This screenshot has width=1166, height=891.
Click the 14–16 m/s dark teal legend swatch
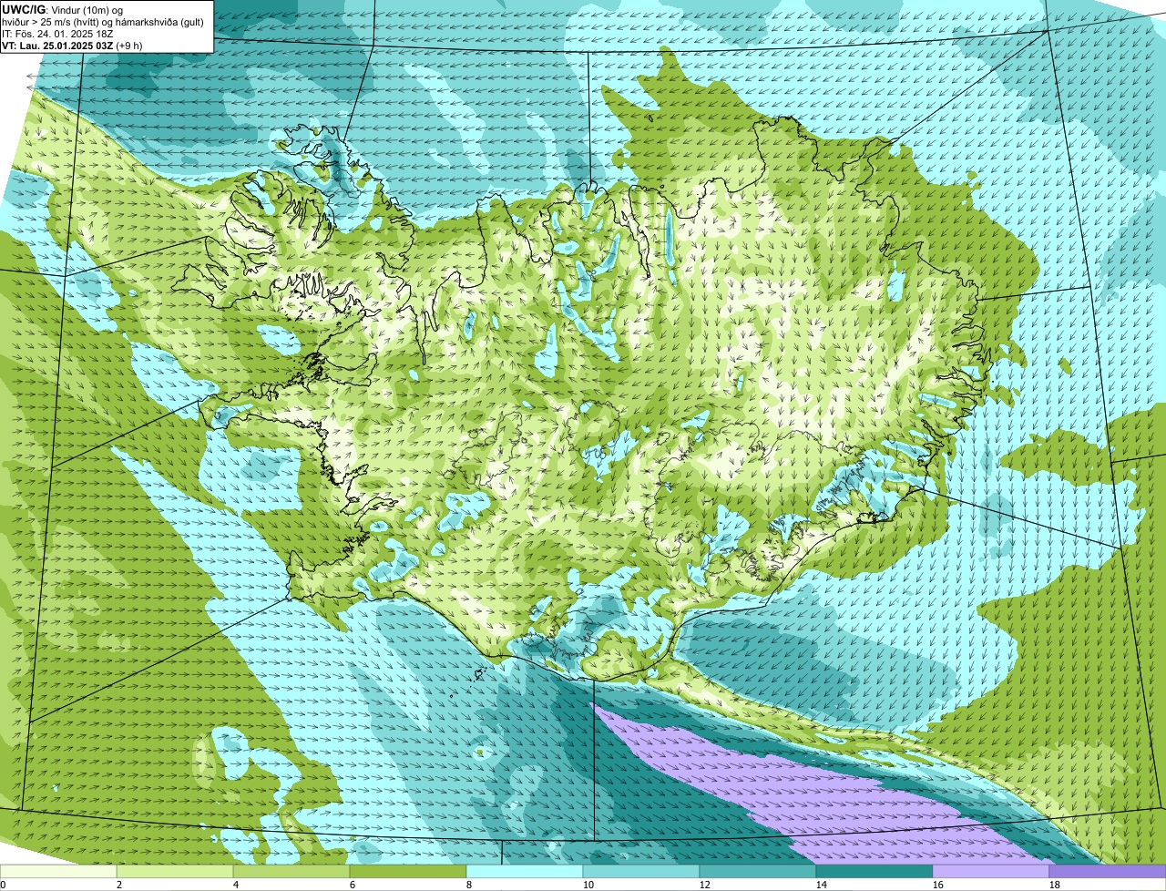tap(875, 871)
